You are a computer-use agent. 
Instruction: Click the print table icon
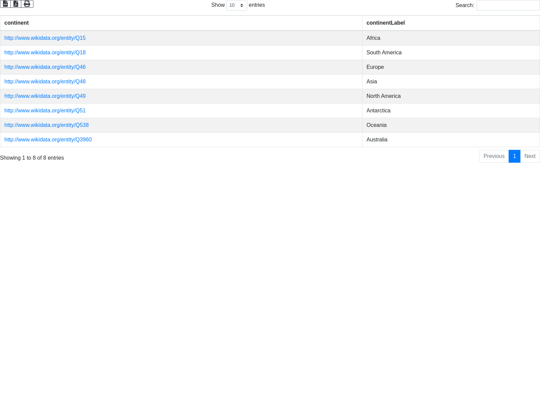27,4
